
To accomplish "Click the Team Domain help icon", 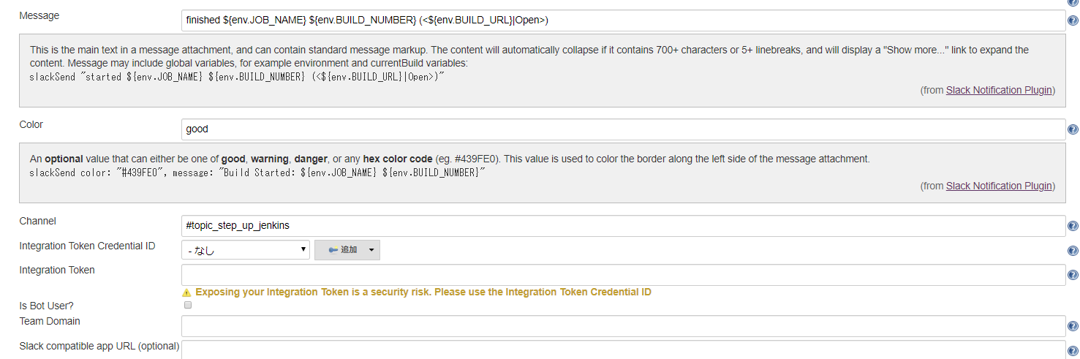I will click(1073, 326).
